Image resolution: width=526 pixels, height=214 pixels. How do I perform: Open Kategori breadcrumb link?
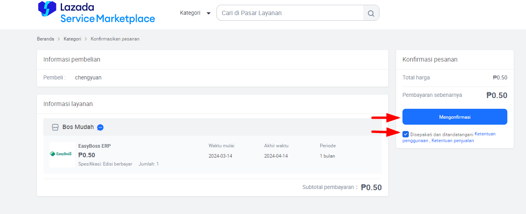coord(72,39)
